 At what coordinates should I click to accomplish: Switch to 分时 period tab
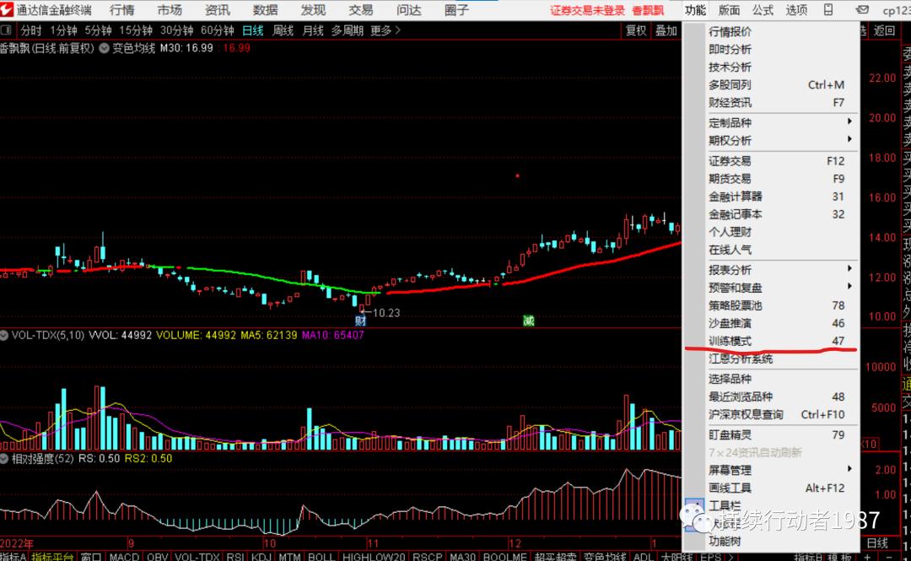coord(31,30)
